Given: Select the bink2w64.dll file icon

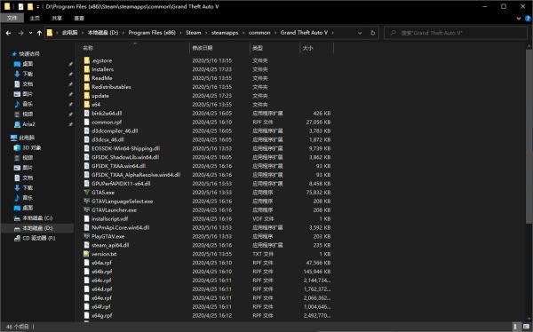Looking at the screenshot, I should [x=87, y=113].
